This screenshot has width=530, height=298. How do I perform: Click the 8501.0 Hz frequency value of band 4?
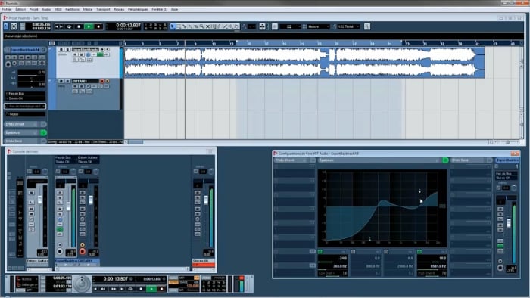[x=439, y=266]
